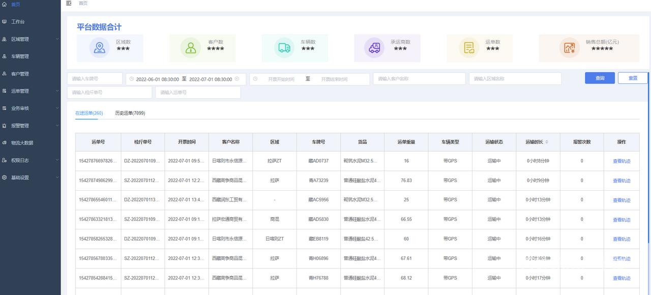Click the 区域数 map pin card icon
The image size is (651, 295).
pyautogui.click(x=99, y=48)
